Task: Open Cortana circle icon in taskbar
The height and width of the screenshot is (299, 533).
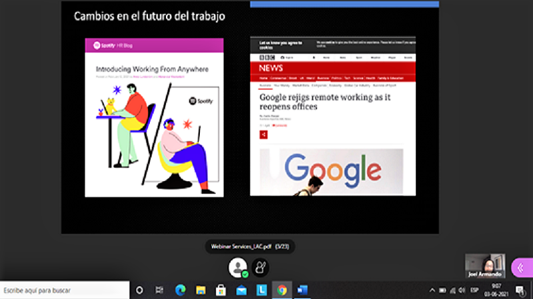Action: pyautogui.click(x=139, y=290)
